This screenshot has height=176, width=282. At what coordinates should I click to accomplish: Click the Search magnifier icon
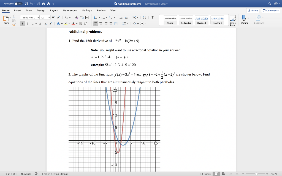point(269,4)
